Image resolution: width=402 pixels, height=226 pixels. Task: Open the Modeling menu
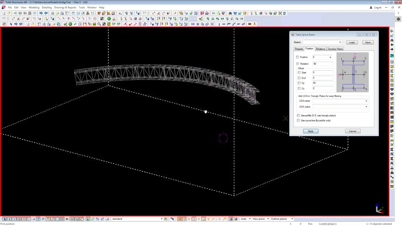[x=34, y=8]
